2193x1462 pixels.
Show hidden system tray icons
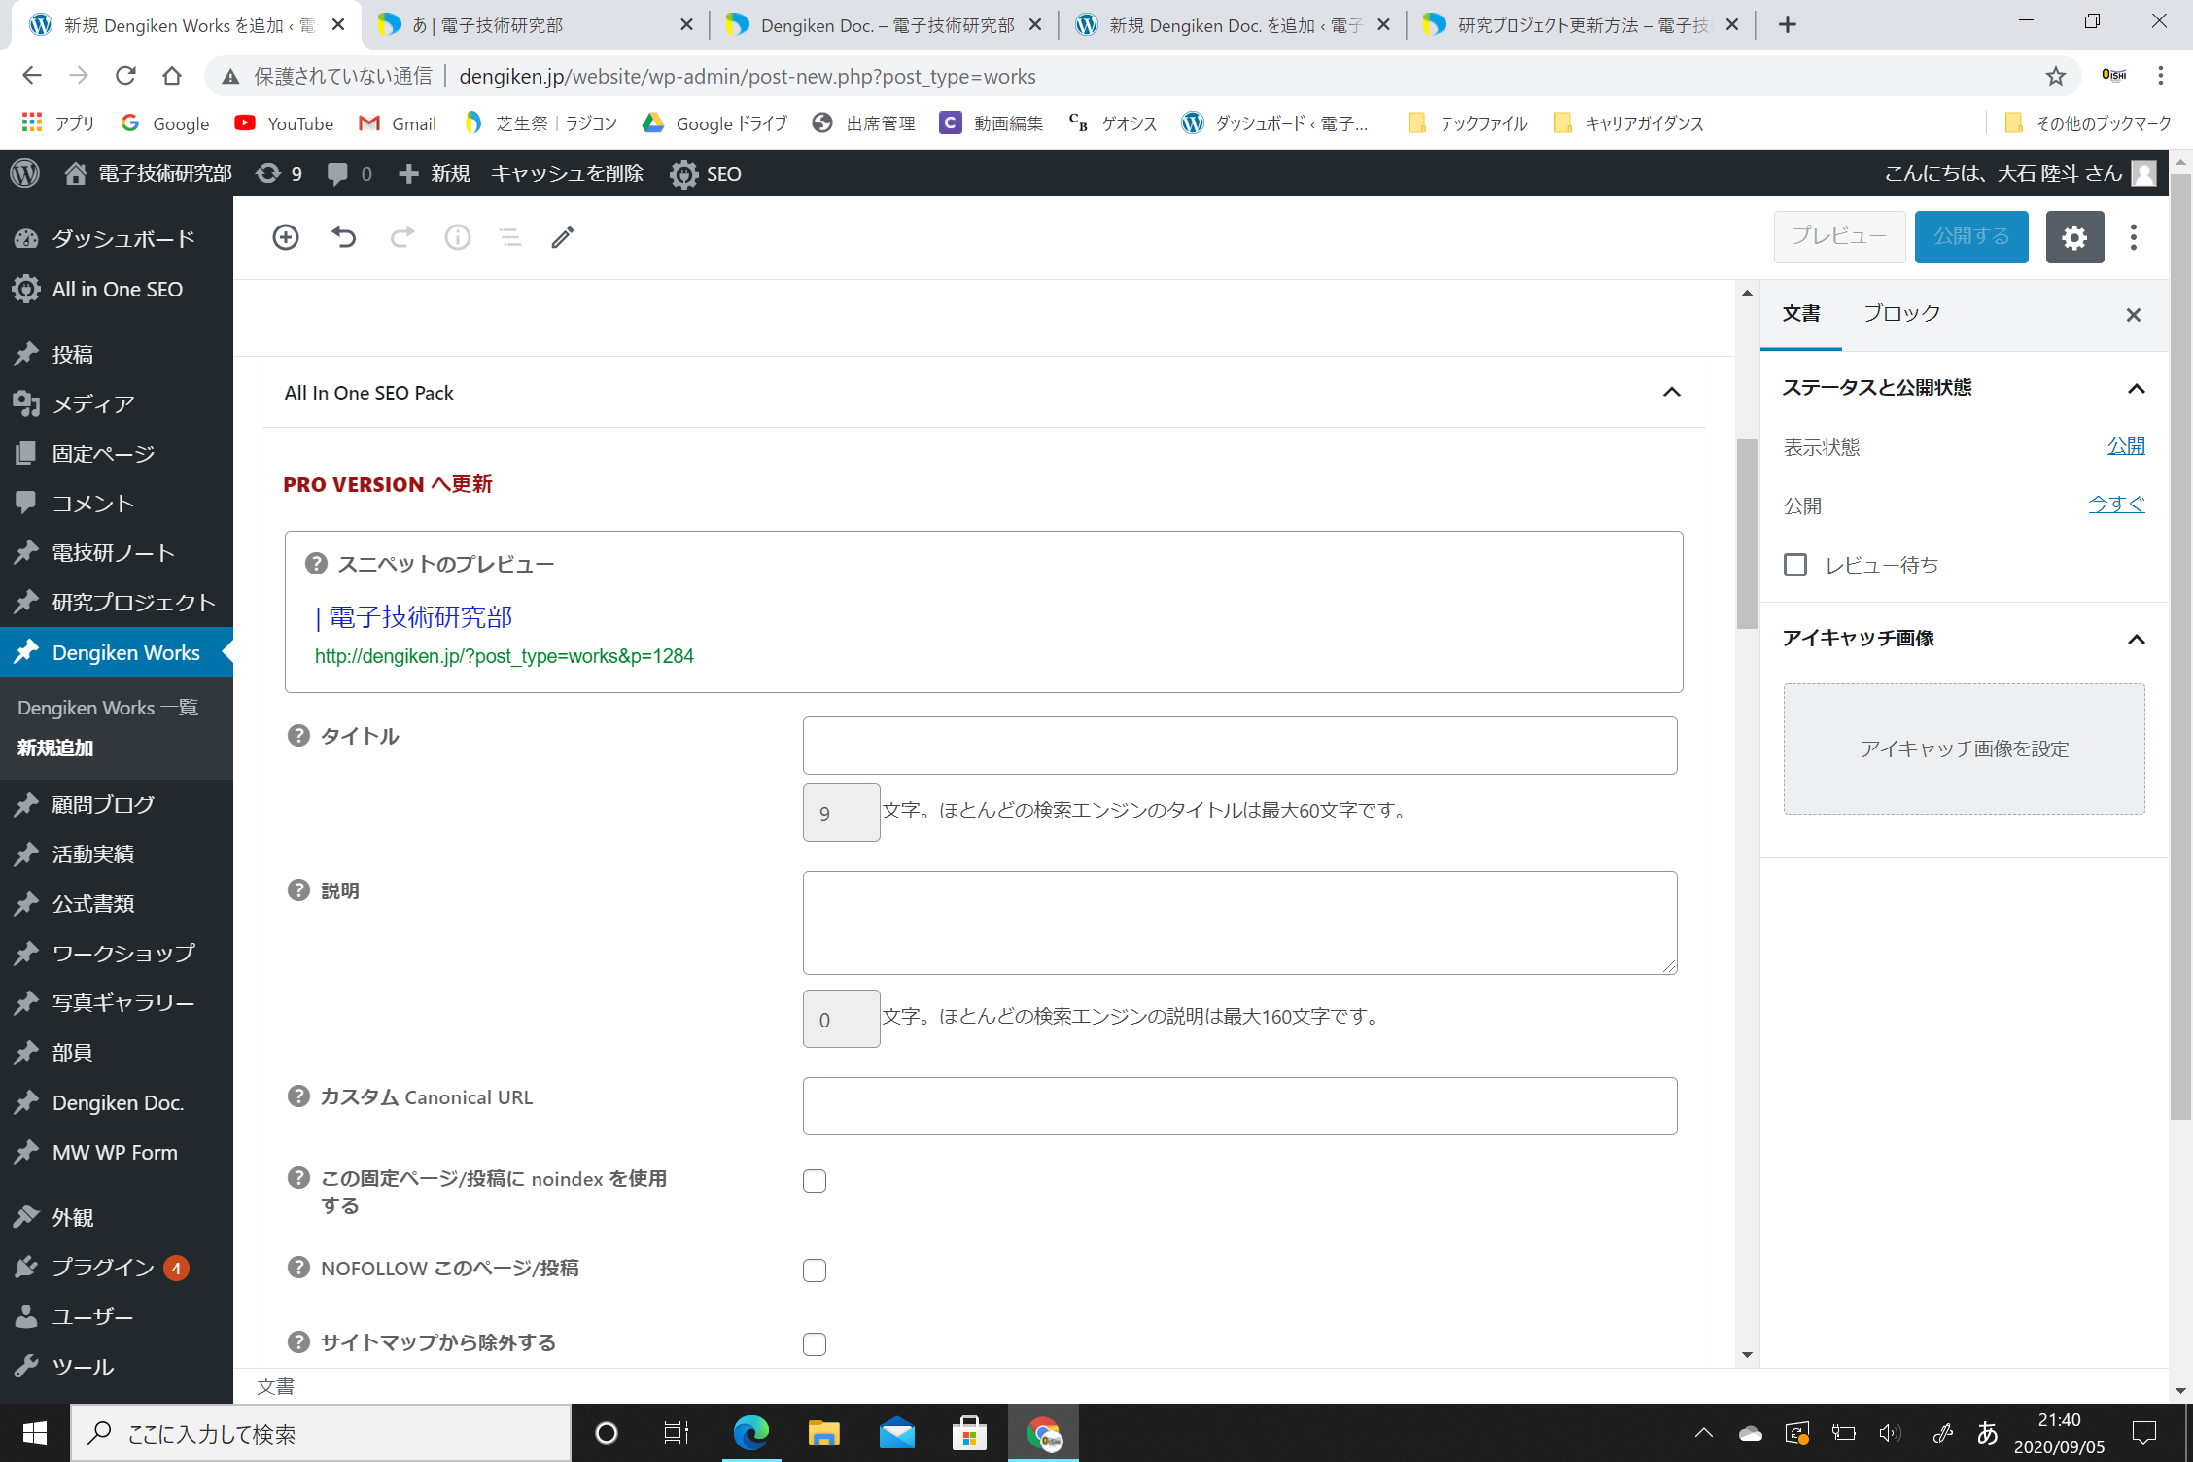(1704, 1433)
